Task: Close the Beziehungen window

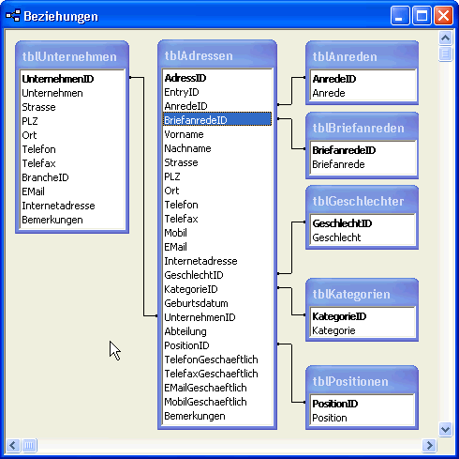Action: (x=443, y=16)
